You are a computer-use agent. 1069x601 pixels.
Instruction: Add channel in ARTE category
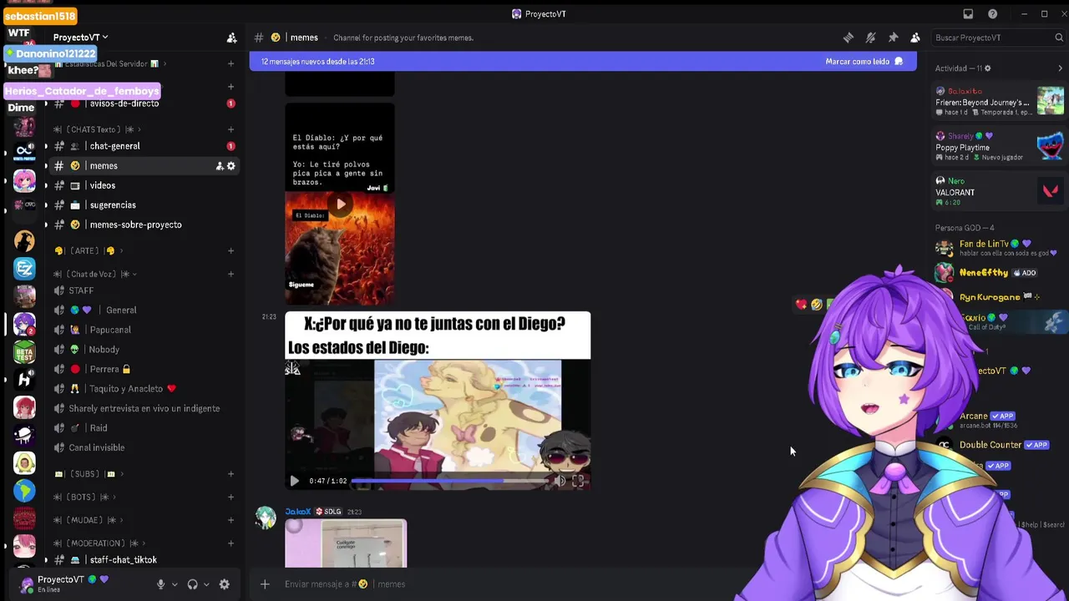(231, 250)
